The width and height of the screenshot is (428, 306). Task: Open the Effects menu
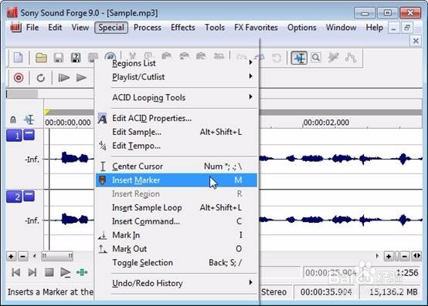point(183,28)
